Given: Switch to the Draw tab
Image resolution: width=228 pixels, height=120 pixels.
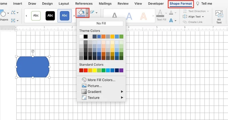Looking at the screenshot, I should 32,3.
